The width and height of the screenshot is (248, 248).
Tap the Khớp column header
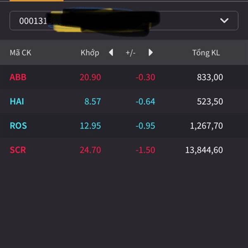pyautogui.click(x=90, y=52)
